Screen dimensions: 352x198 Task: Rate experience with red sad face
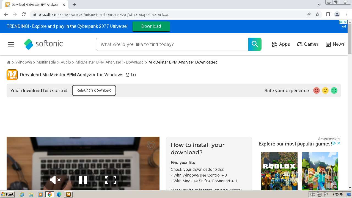coord(317,90)
